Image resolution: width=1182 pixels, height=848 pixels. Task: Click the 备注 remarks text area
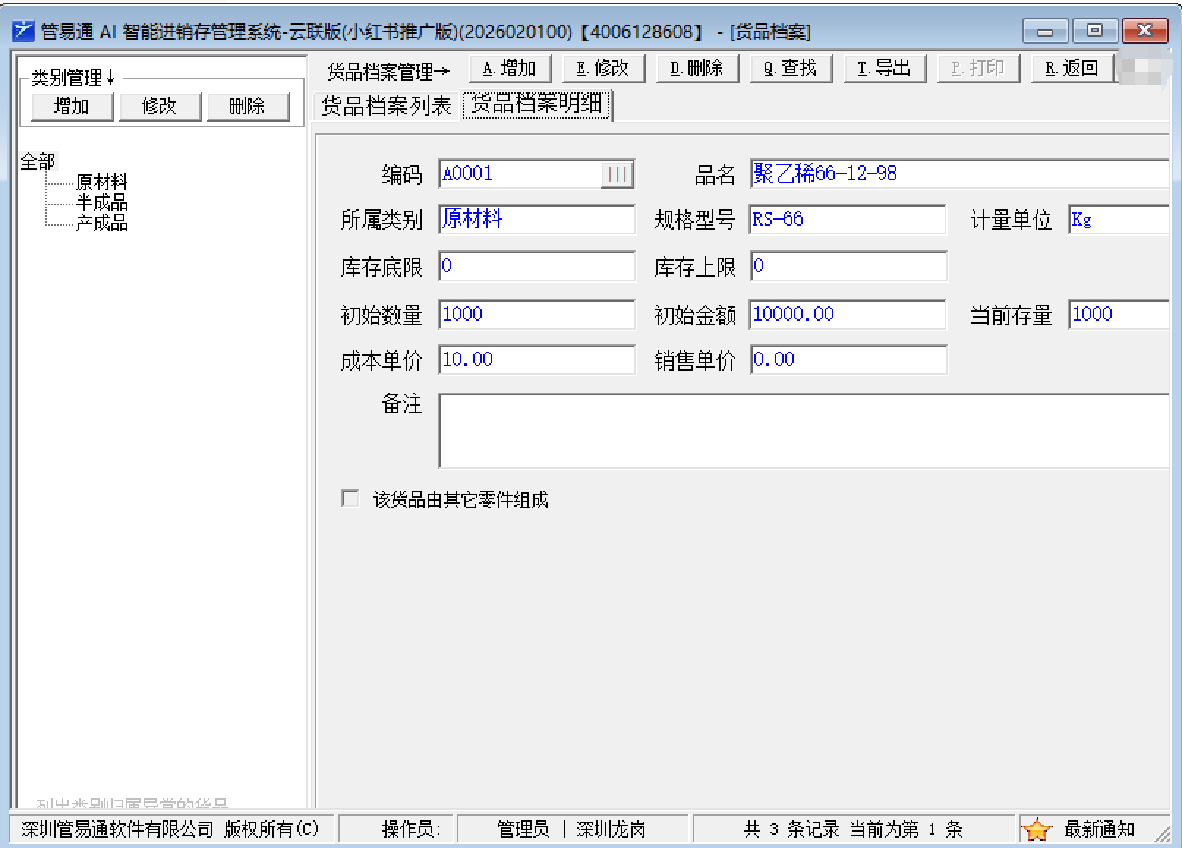pyautogui.click(x=803, y=431)
